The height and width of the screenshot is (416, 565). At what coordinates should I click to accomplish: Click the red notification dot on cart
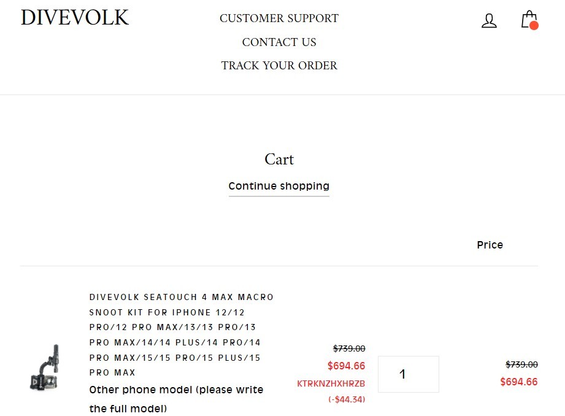click(534, 26)
